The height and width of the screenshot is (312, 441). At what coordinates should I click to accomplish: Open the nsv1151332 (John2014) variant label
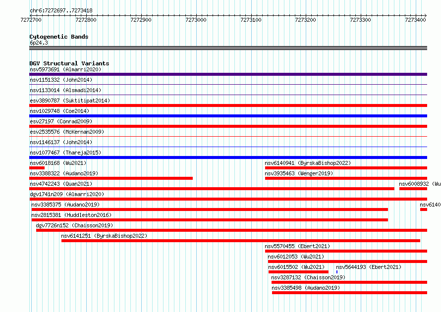(61, 80)
